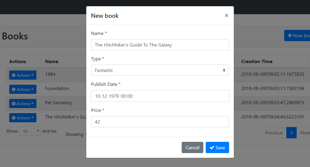Click the Name input field
The height and width of the screenshot is (167, 310).
point(160,45)
